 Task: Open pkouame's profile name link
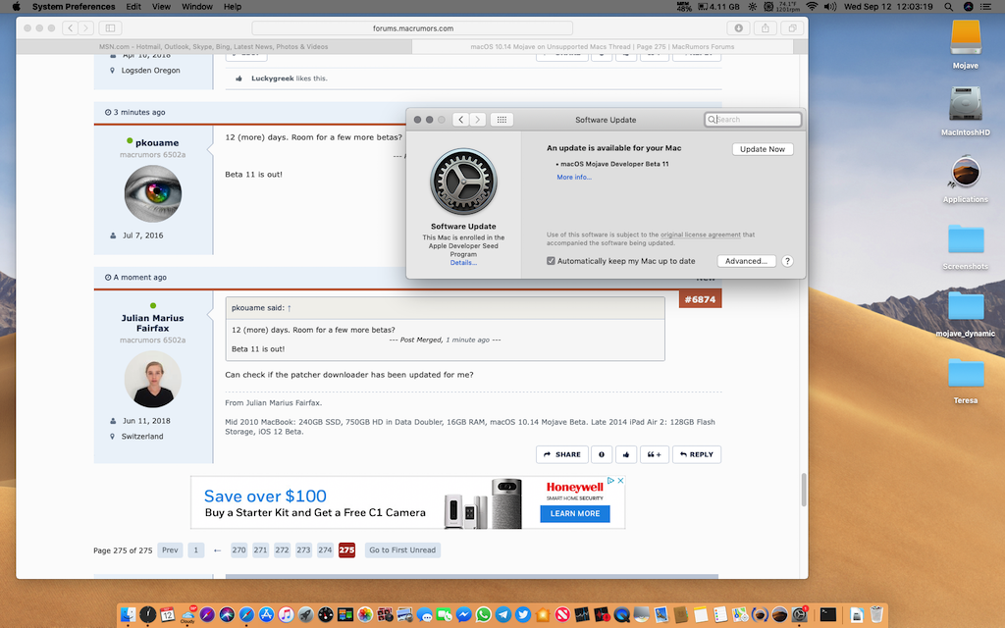[x=157, y=143]
